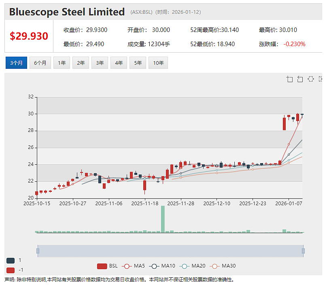Grab the left data zoom slider handle
Viewport: 327px width, 289px height.
pos(38,251)
